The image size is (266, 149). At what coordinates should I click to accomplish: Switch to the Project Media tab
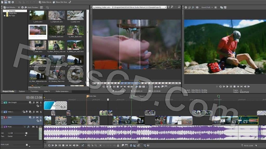point(8,91)
